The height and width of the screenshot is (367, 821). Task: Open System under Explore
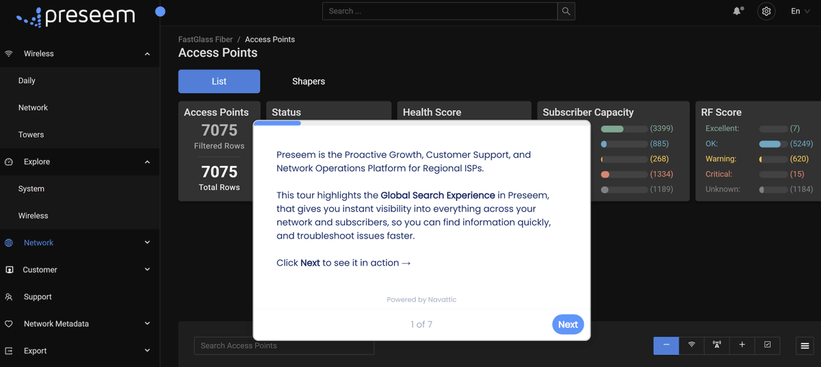(x=31, y=189)
